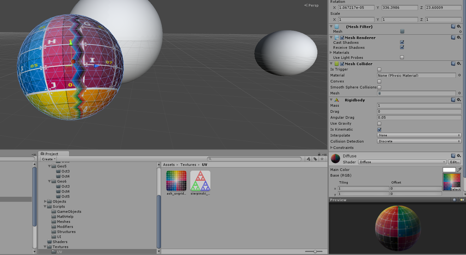Click the Edit... shader button
The width and height of the screenshot is (466, 255).
coord(455,162)
